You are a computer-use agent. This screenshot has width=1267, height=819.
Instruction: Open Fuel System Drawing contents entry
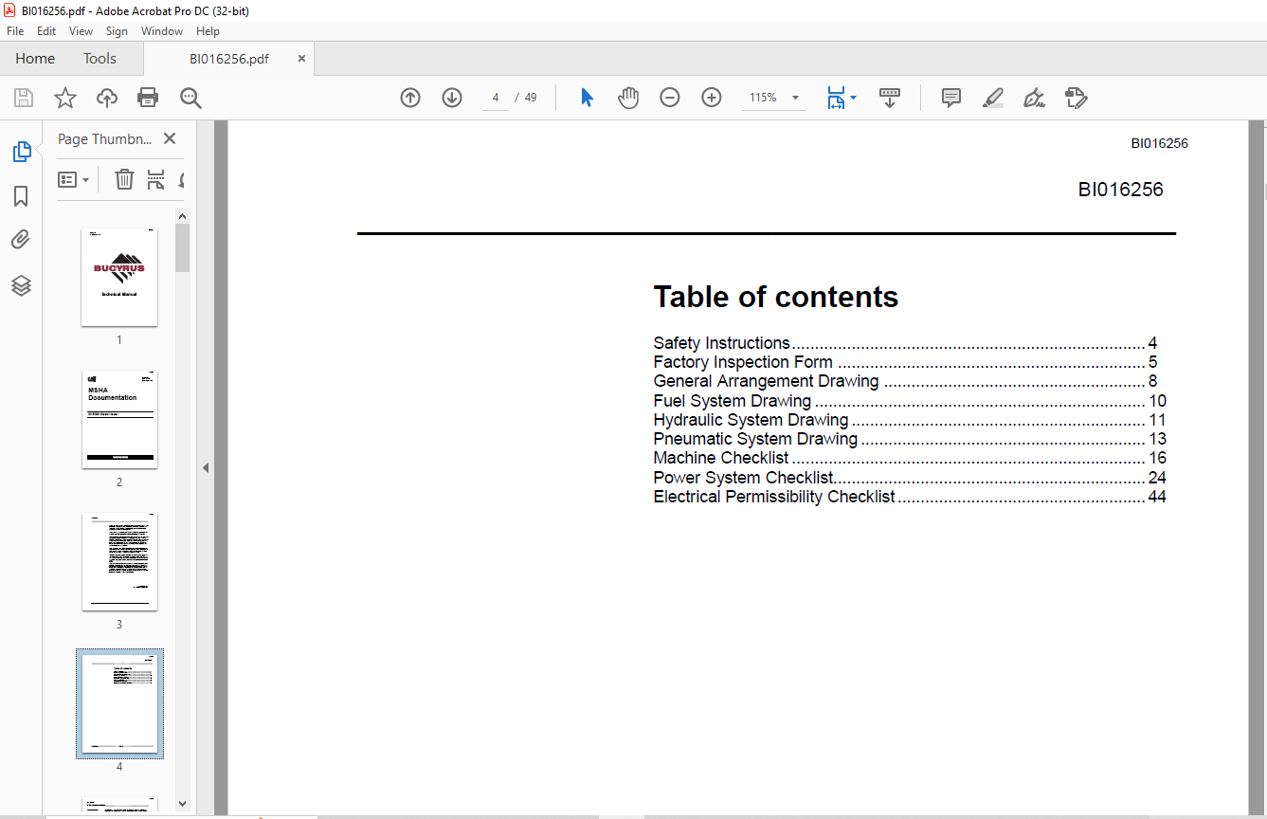click(x=910, y=401)
